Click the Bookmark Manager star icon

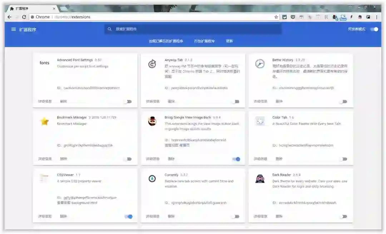(x=45, y=121)
